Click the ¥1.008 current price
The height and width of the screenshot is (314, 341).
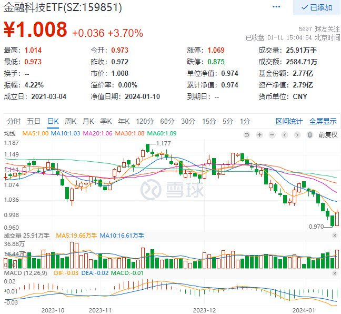click(35, 29)
